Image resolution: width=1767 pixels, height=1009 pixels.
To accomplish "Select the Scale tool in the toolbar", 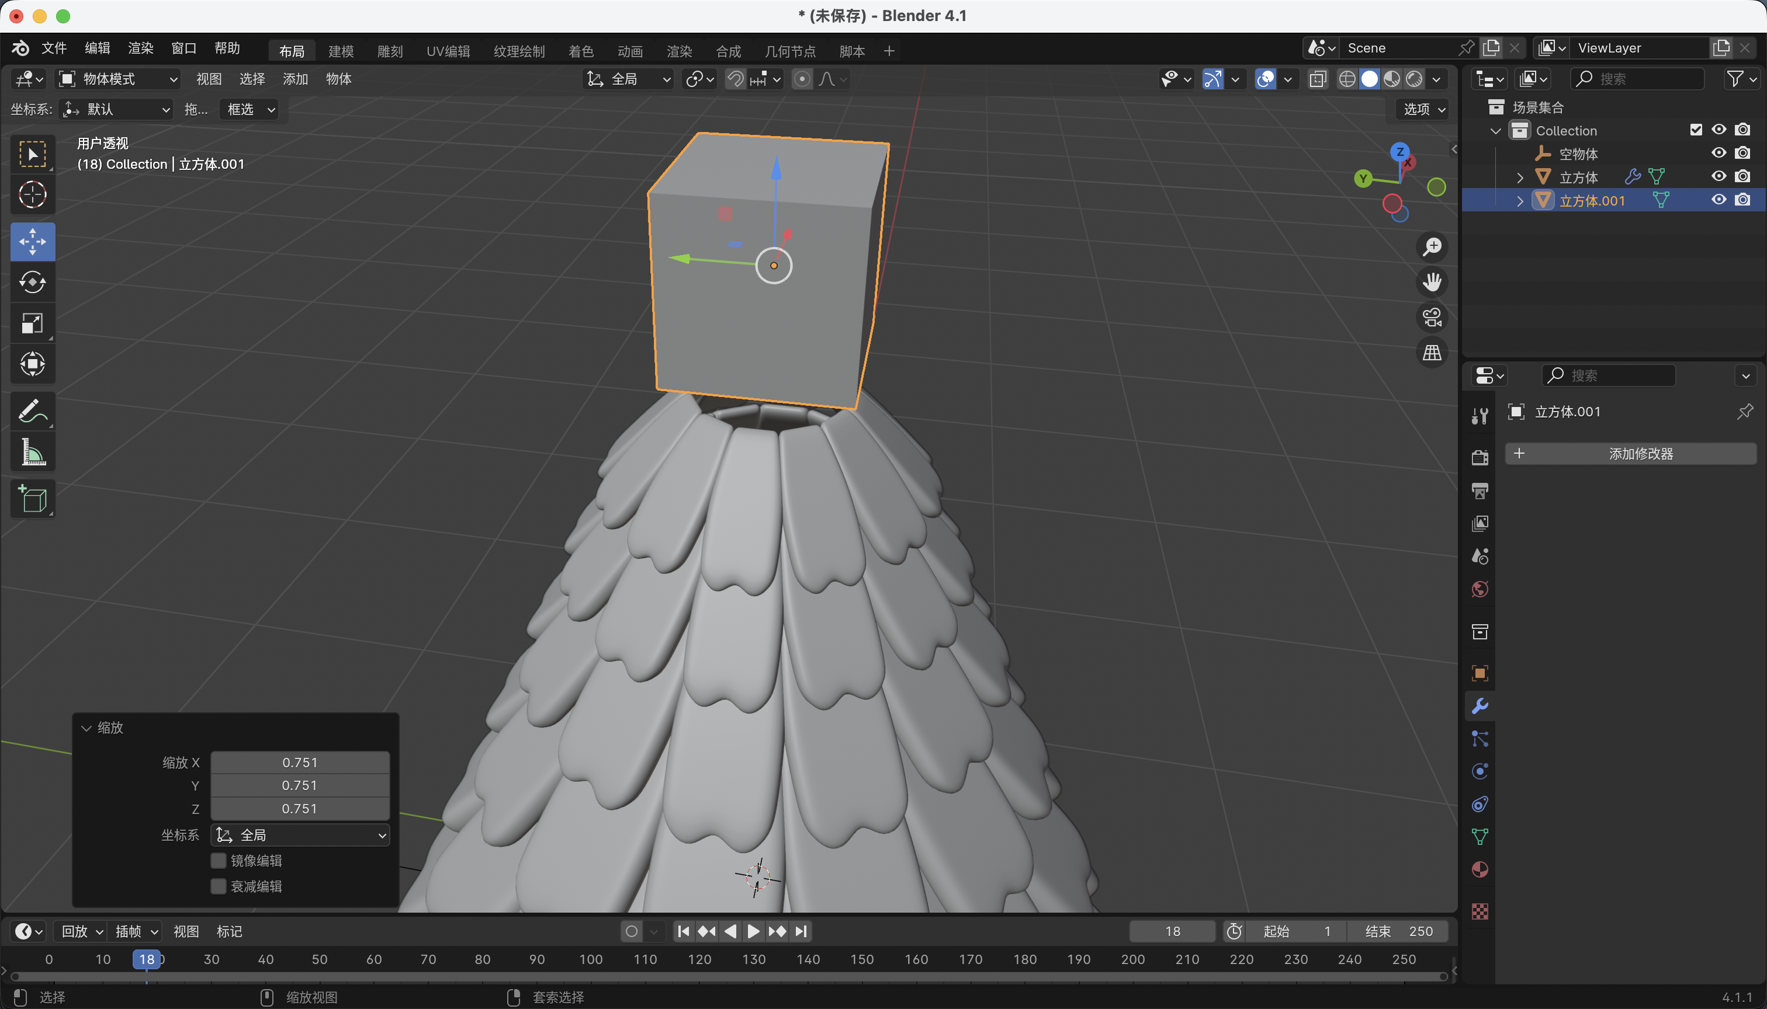I will tap(33, 323).
